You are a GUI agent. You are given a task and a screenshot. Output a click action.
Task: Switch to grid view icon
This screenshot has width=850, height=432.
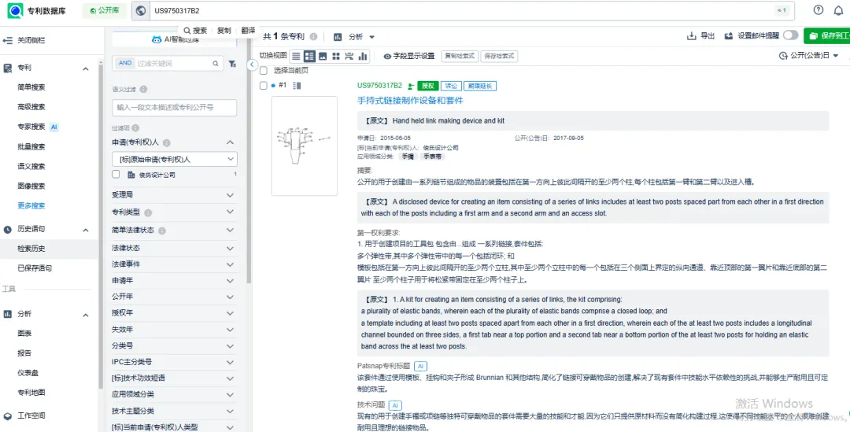point(336,56)
